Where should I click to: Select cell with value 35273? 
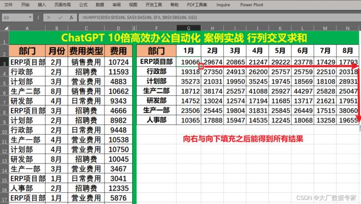[x=189, y=81]
